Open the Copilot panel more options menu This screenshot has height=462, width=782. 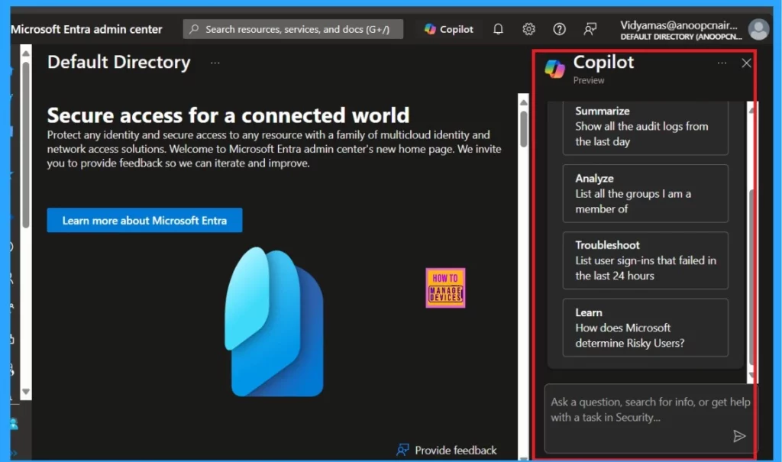722,63
